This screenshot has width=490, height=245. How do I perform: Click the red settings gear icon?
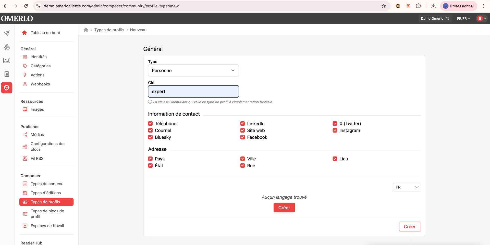7,88
